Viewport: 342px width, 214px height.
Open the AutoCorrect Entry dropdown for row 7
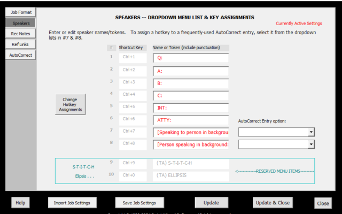click(311, 132)
